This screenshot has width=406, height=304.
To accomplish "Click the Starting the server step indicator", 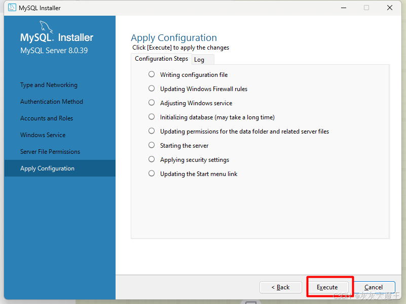I will (152, 145).
